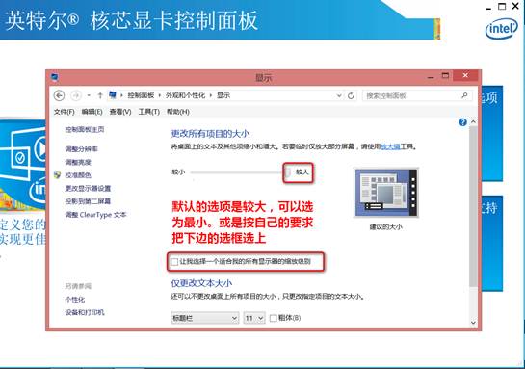
Task: Go back using the navigation arrow
Action: (60, 95)
